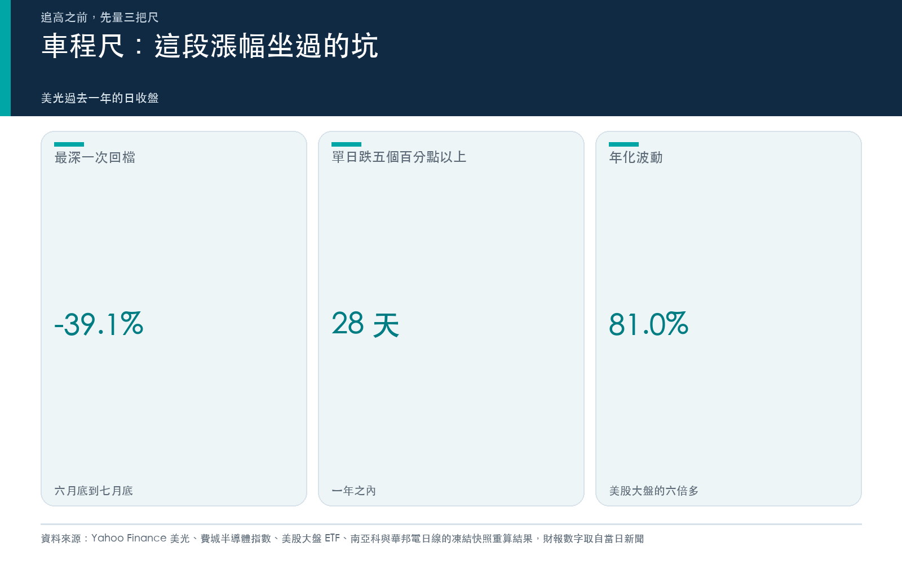Image resolution: width=902 pixels, height=564 pixels.
Task: Select the note 六月底到七月底
Action: (x=94, y=491)
